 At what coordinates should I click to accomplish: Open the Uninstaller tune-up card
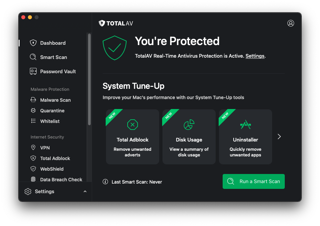click(246, 137)
